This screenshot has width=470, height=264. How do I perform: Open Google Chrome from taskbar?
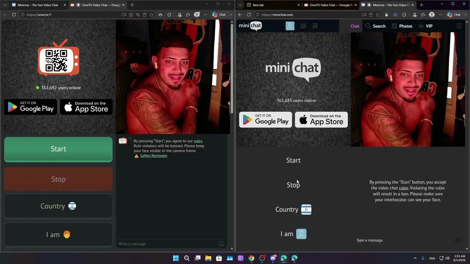(x=251, y=258)
